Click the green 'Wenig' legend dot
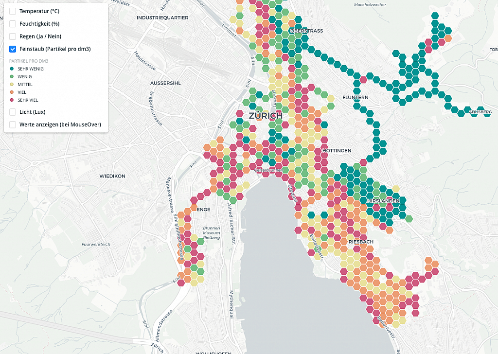Image resolution: width=498 pixels, height=354 pixels. 12,77
